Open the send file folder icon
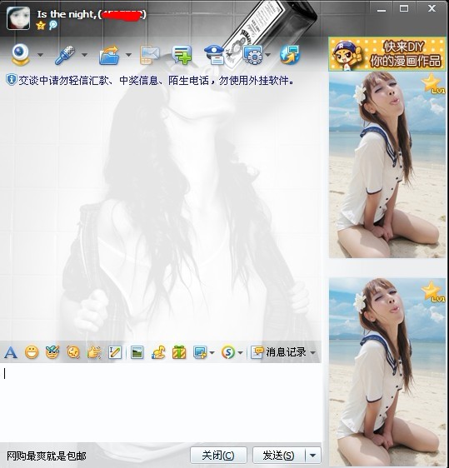 pyautogui.click(x=109, y=55)
